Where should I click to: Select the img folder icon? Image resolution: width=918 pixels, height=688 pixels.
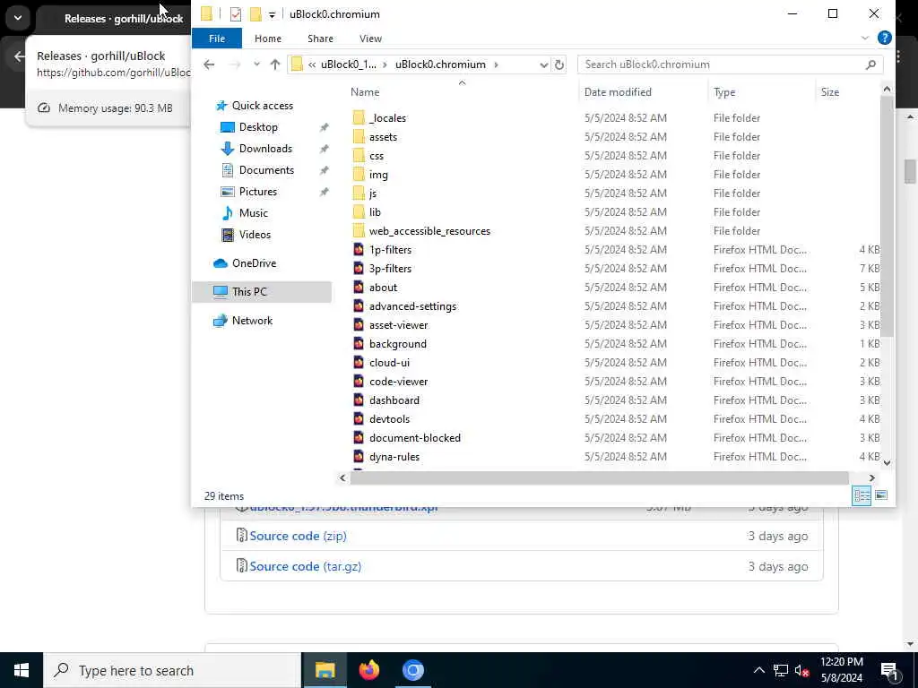coord(359,175)
